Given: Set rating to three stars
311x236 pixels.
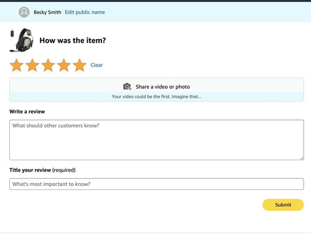Looking at the screenshot, I should click(48, 65).
